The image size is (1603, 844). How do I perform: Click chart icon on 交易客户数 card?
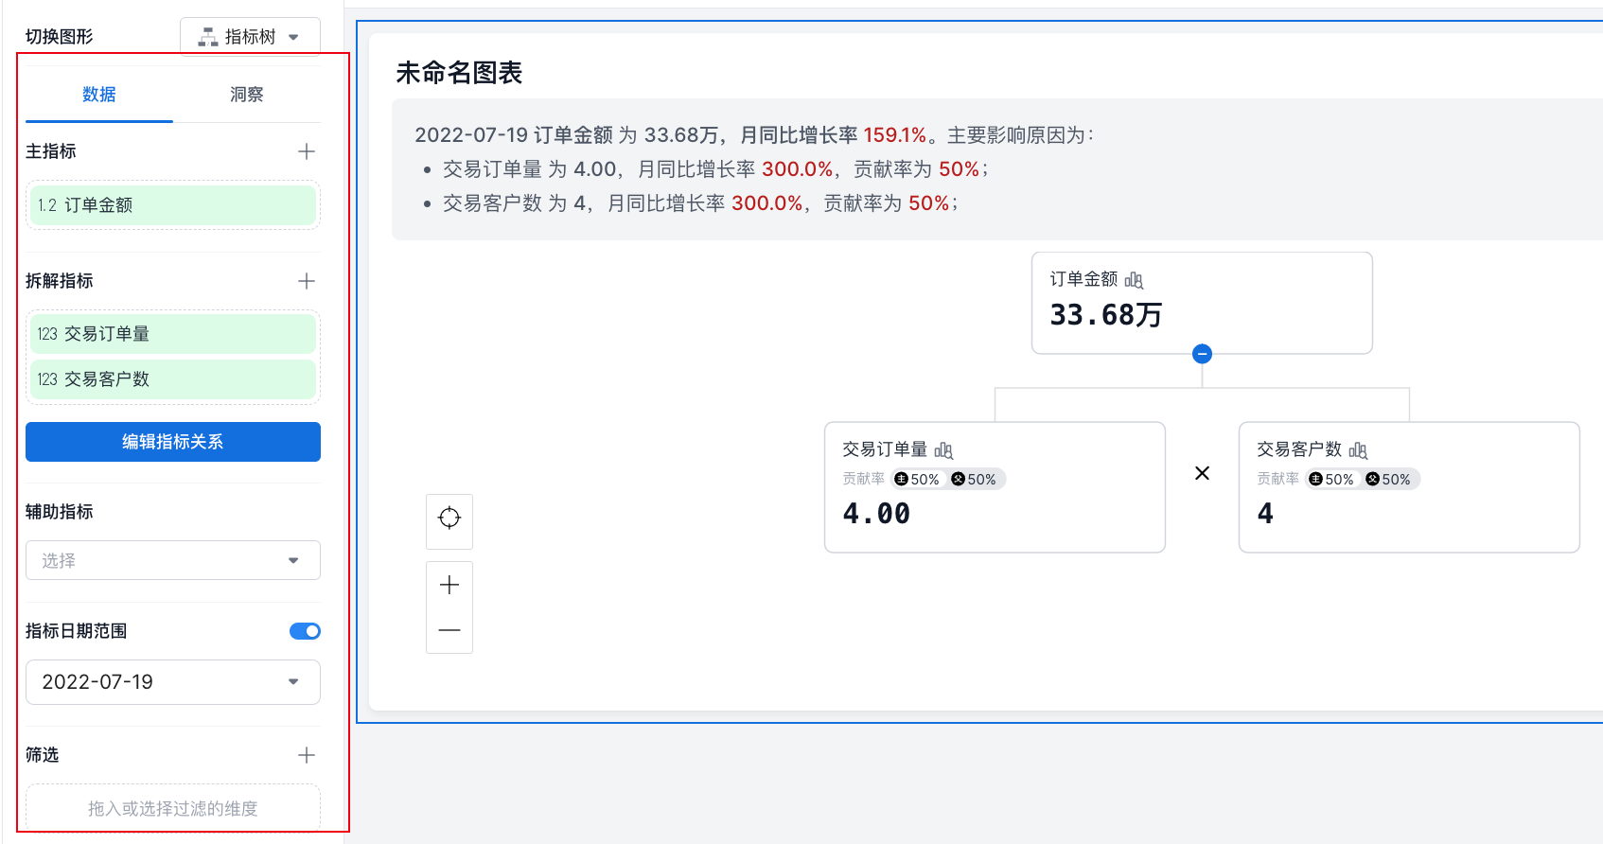[x=1358, y=450]
